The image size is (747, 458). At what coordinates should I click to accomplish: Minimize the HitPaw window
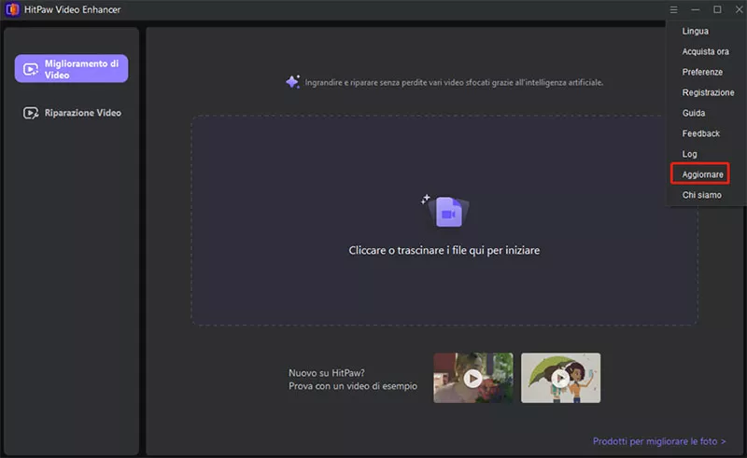695,9
